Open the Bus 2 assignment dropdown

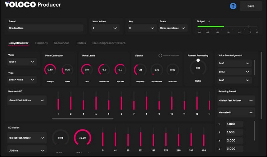tap(235, 71)
